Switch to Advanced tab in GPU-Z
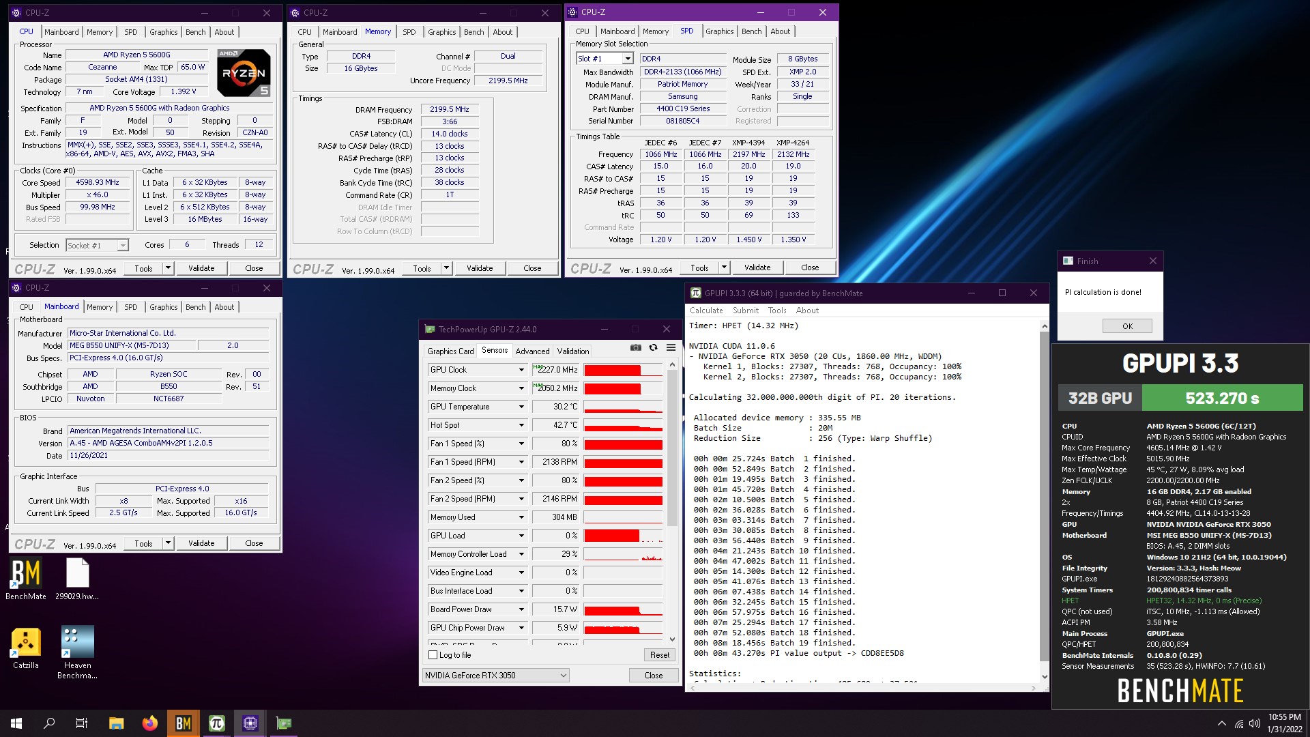This screenshot has height=737, width=1310. [532, 351]
